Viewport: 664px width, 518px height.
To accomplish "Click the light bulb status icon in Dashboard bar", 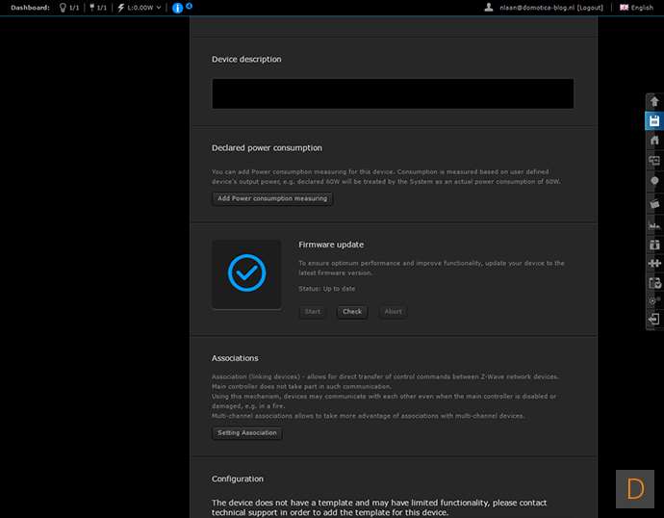I will point(62,8).
